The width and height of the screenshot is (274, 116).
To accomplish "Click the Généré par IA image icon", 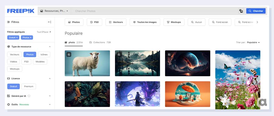I will [9, 96].
